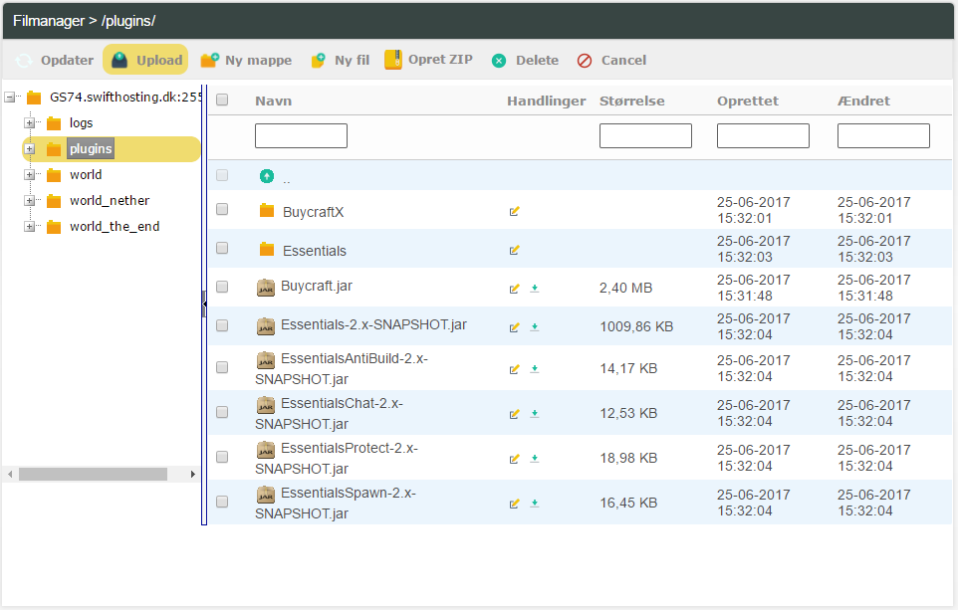
Task: Download Essentials-2.x-SNAPSHOT.jar
Action: click(535, 327)
